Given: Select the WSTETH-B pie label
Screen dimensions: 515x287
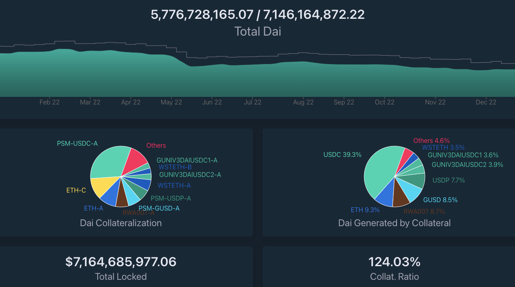Looking at the screenshot, I should tap(175, 167).
